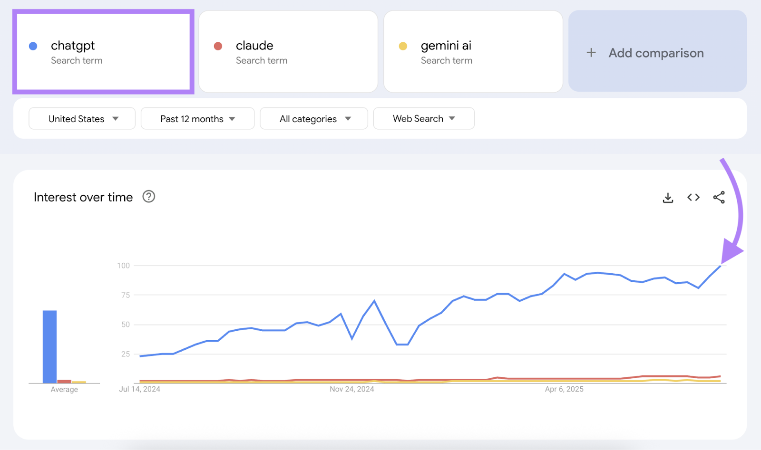Click the Interest over time heading

[x=83, y=197]
